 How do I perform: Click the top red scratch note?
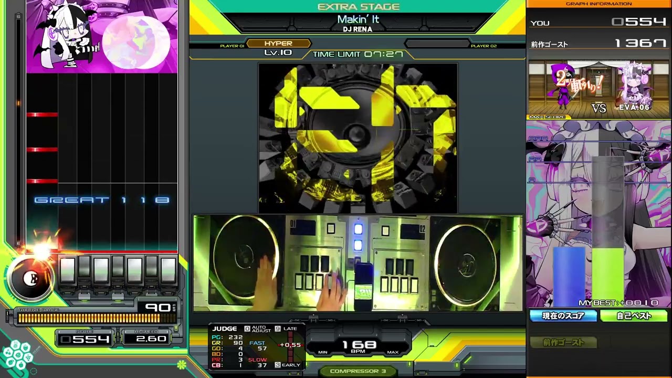click(x=42, y=114)
